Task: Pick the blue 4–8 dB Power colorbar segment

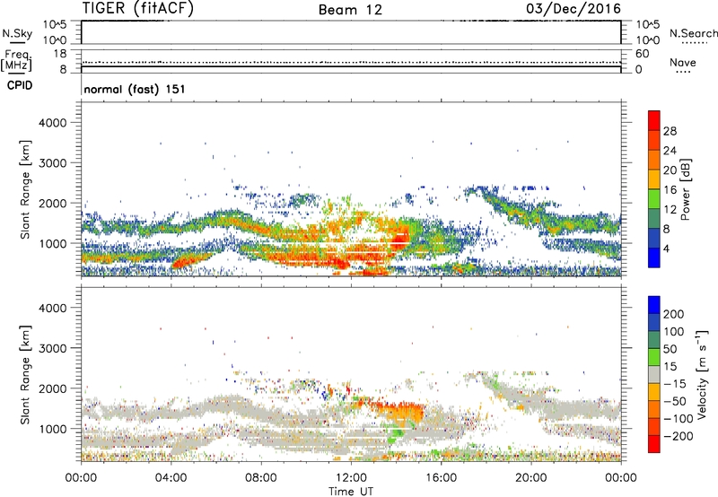Action: (654, 238)
